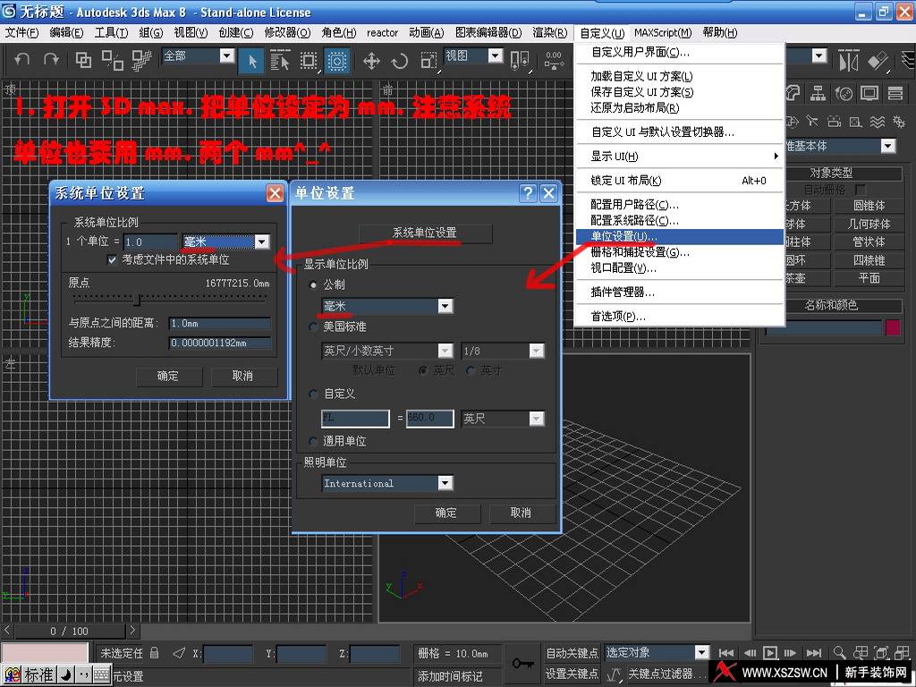Viewport: 916px width, 687px height.
Task: Select the Cameras category icon
Action: [835, 122]
